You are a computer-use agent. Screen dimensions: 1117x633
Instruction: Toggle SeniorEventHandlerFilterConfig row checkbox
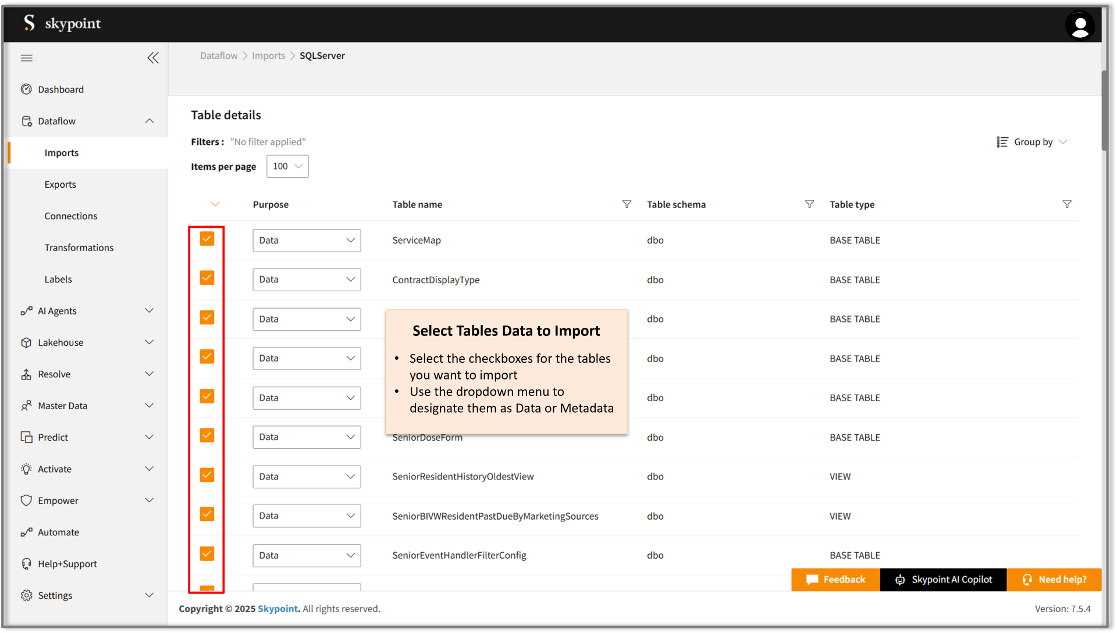[x=207, y=554]
